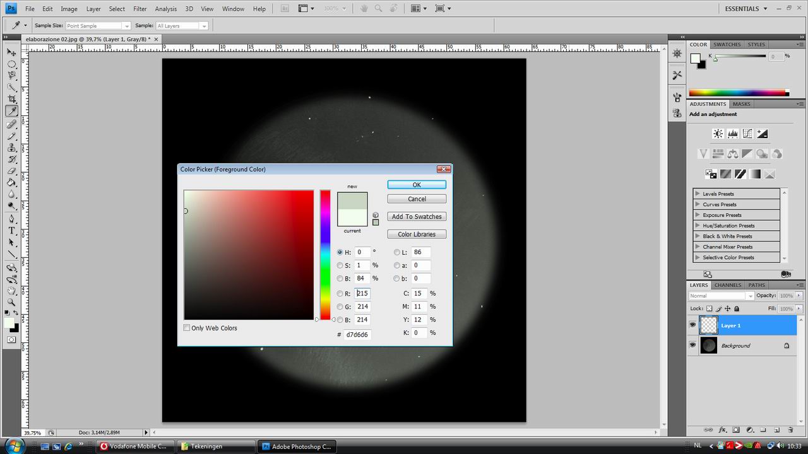This screenshot has width=808, height=454.
Task: Select the Type tool
Action: [11, 231]
